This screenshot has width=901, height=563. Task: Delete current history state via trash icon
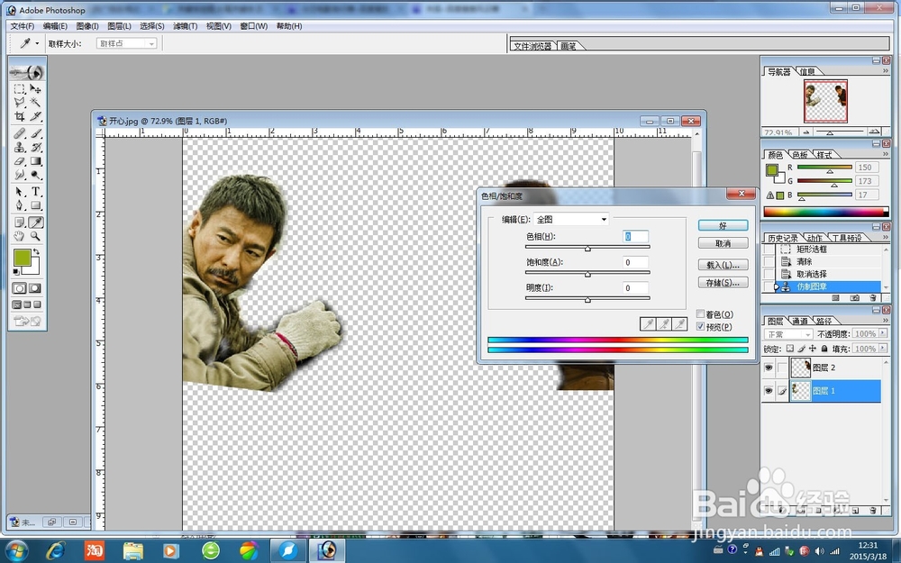pyautogui.click(x=873, y=298)
